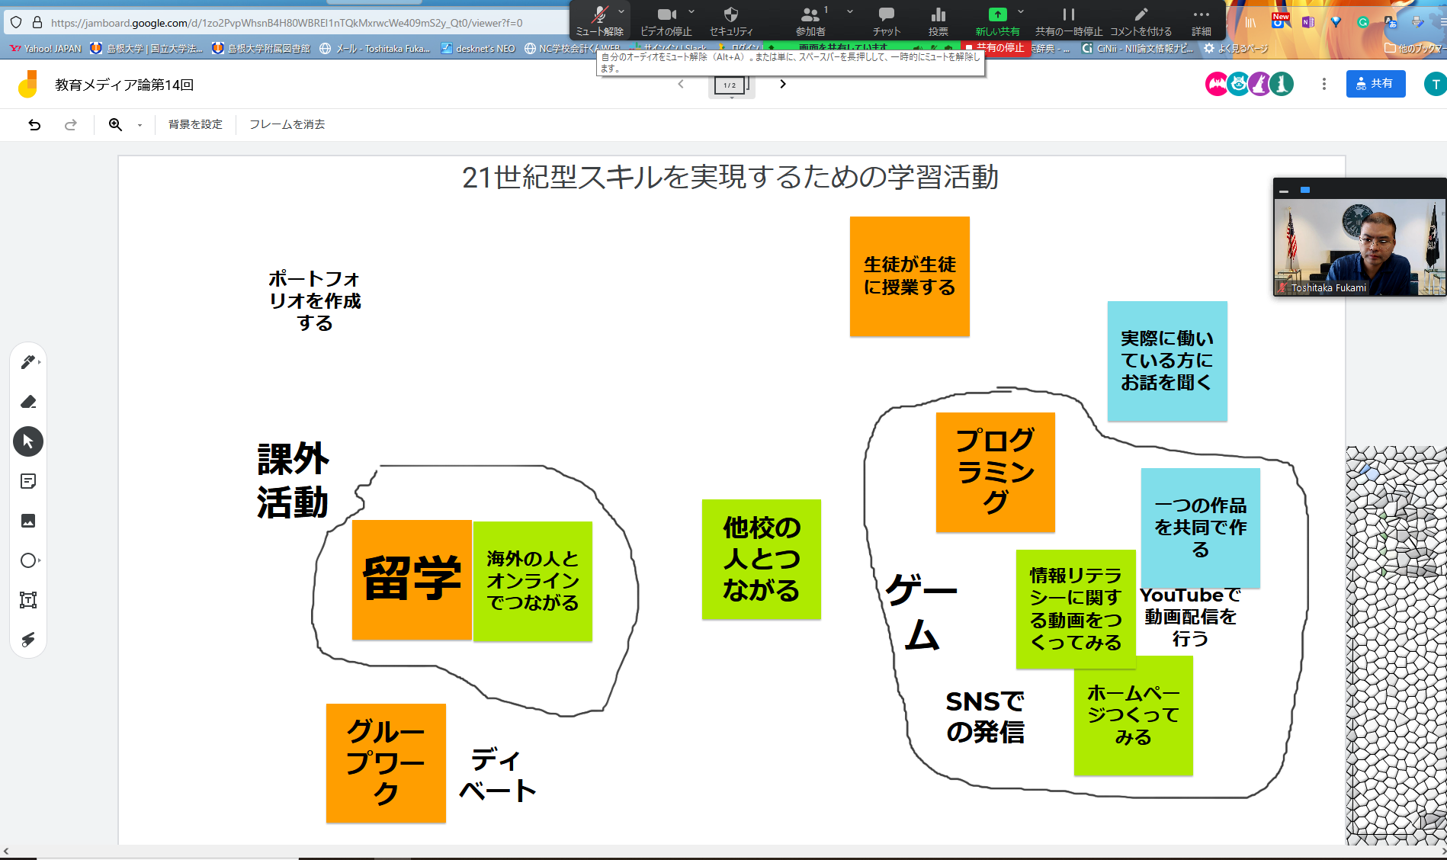Click フレームを消去 to clear frame
The height and width of the screenshot is (860, 1447).
click(x=287, y=124)
